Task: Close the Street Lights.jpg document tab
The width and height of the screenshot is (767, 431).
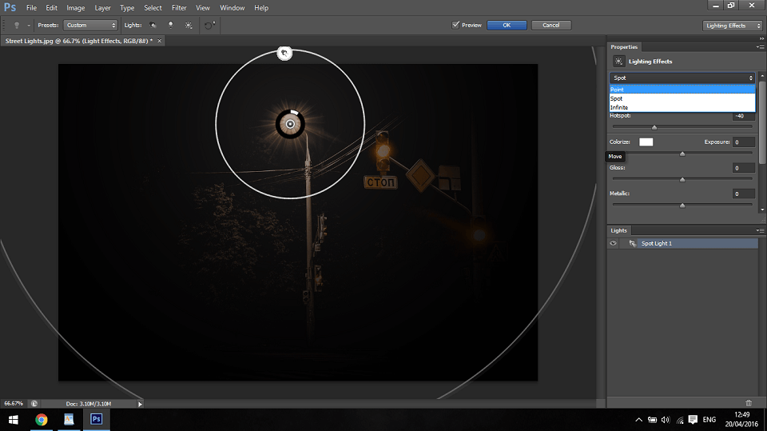Action: point(159,40)
